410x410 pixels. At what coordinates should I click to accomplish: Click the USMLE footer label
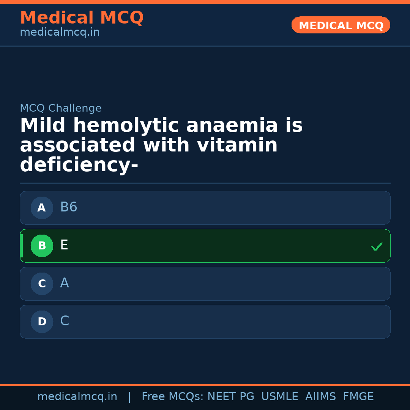tap(280, 396)
